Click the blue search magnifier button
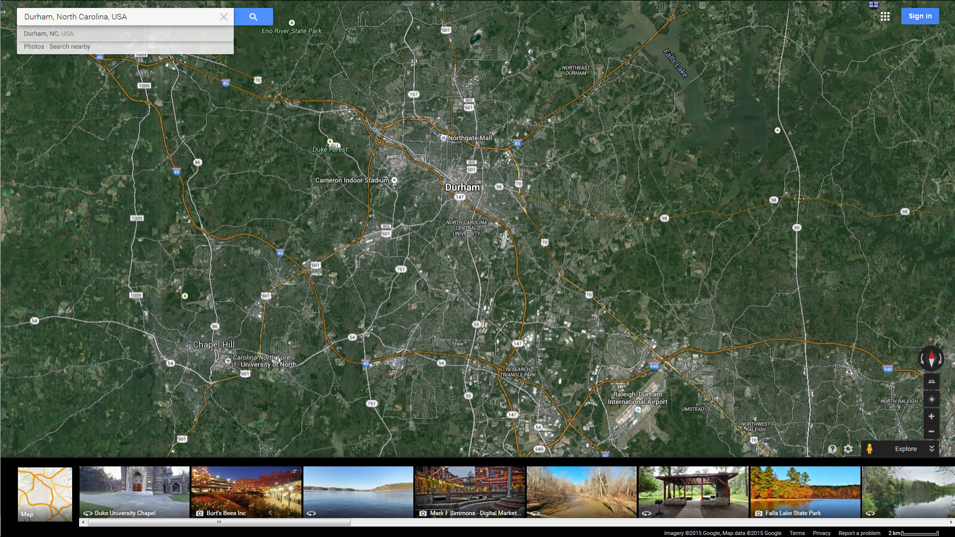The width and height of the screenshot is (955, 537). tap(253, 17)
